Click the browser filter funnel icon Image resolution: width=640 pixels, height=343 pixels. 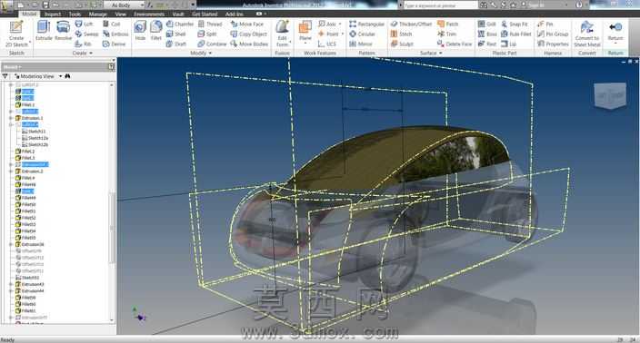(x=5, y=76)
